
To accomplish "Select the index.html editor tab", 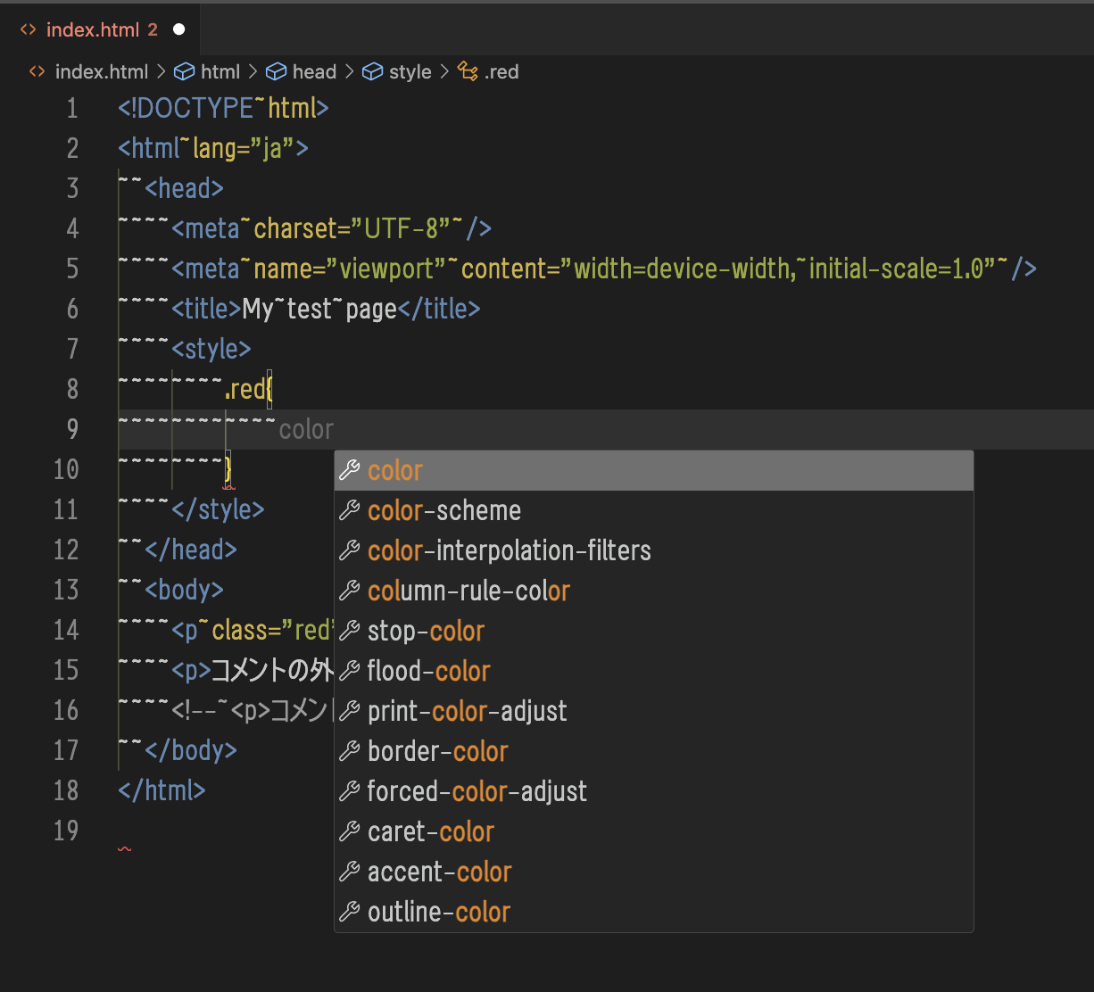I will coord(93,29).
